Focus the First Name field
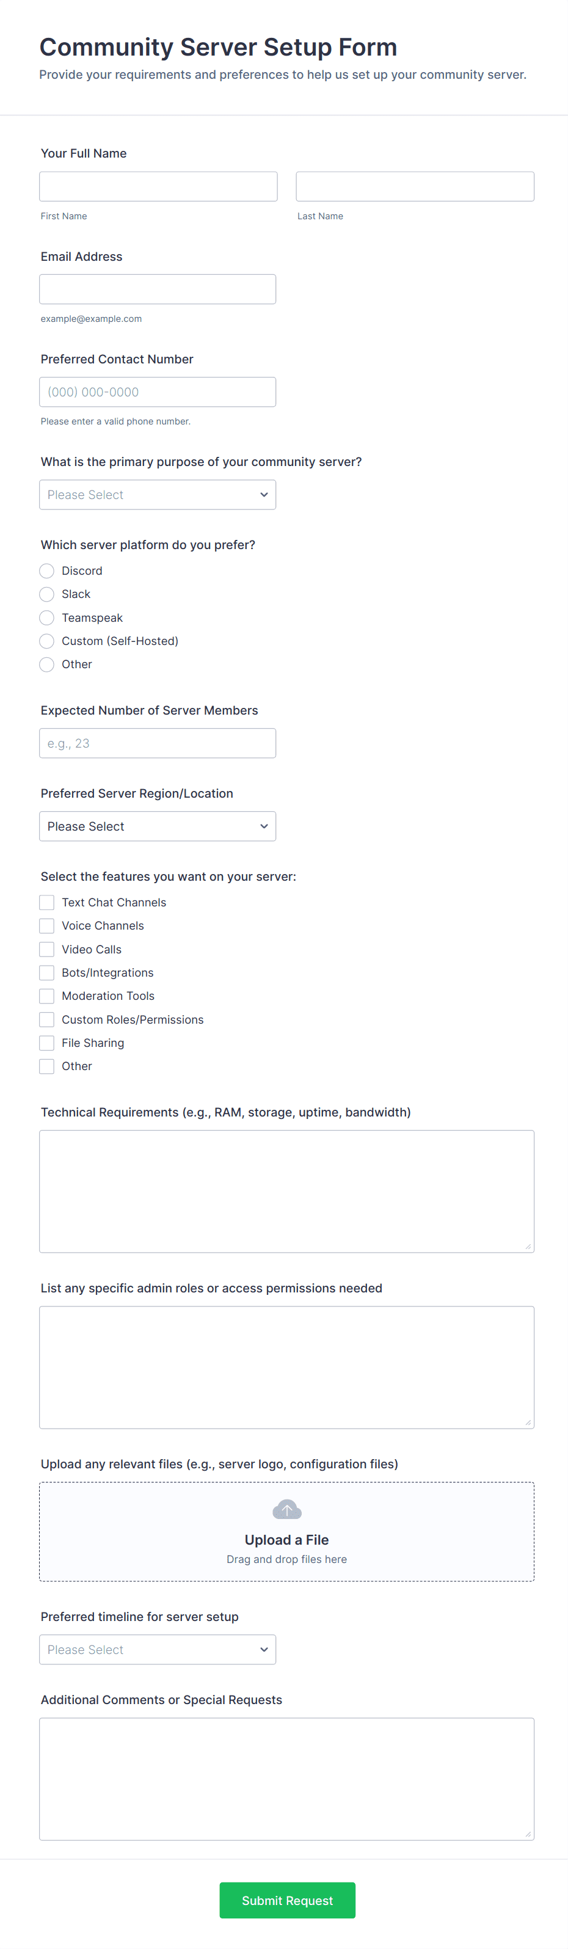Screen dimensions: 568x1949 (158, 186)
